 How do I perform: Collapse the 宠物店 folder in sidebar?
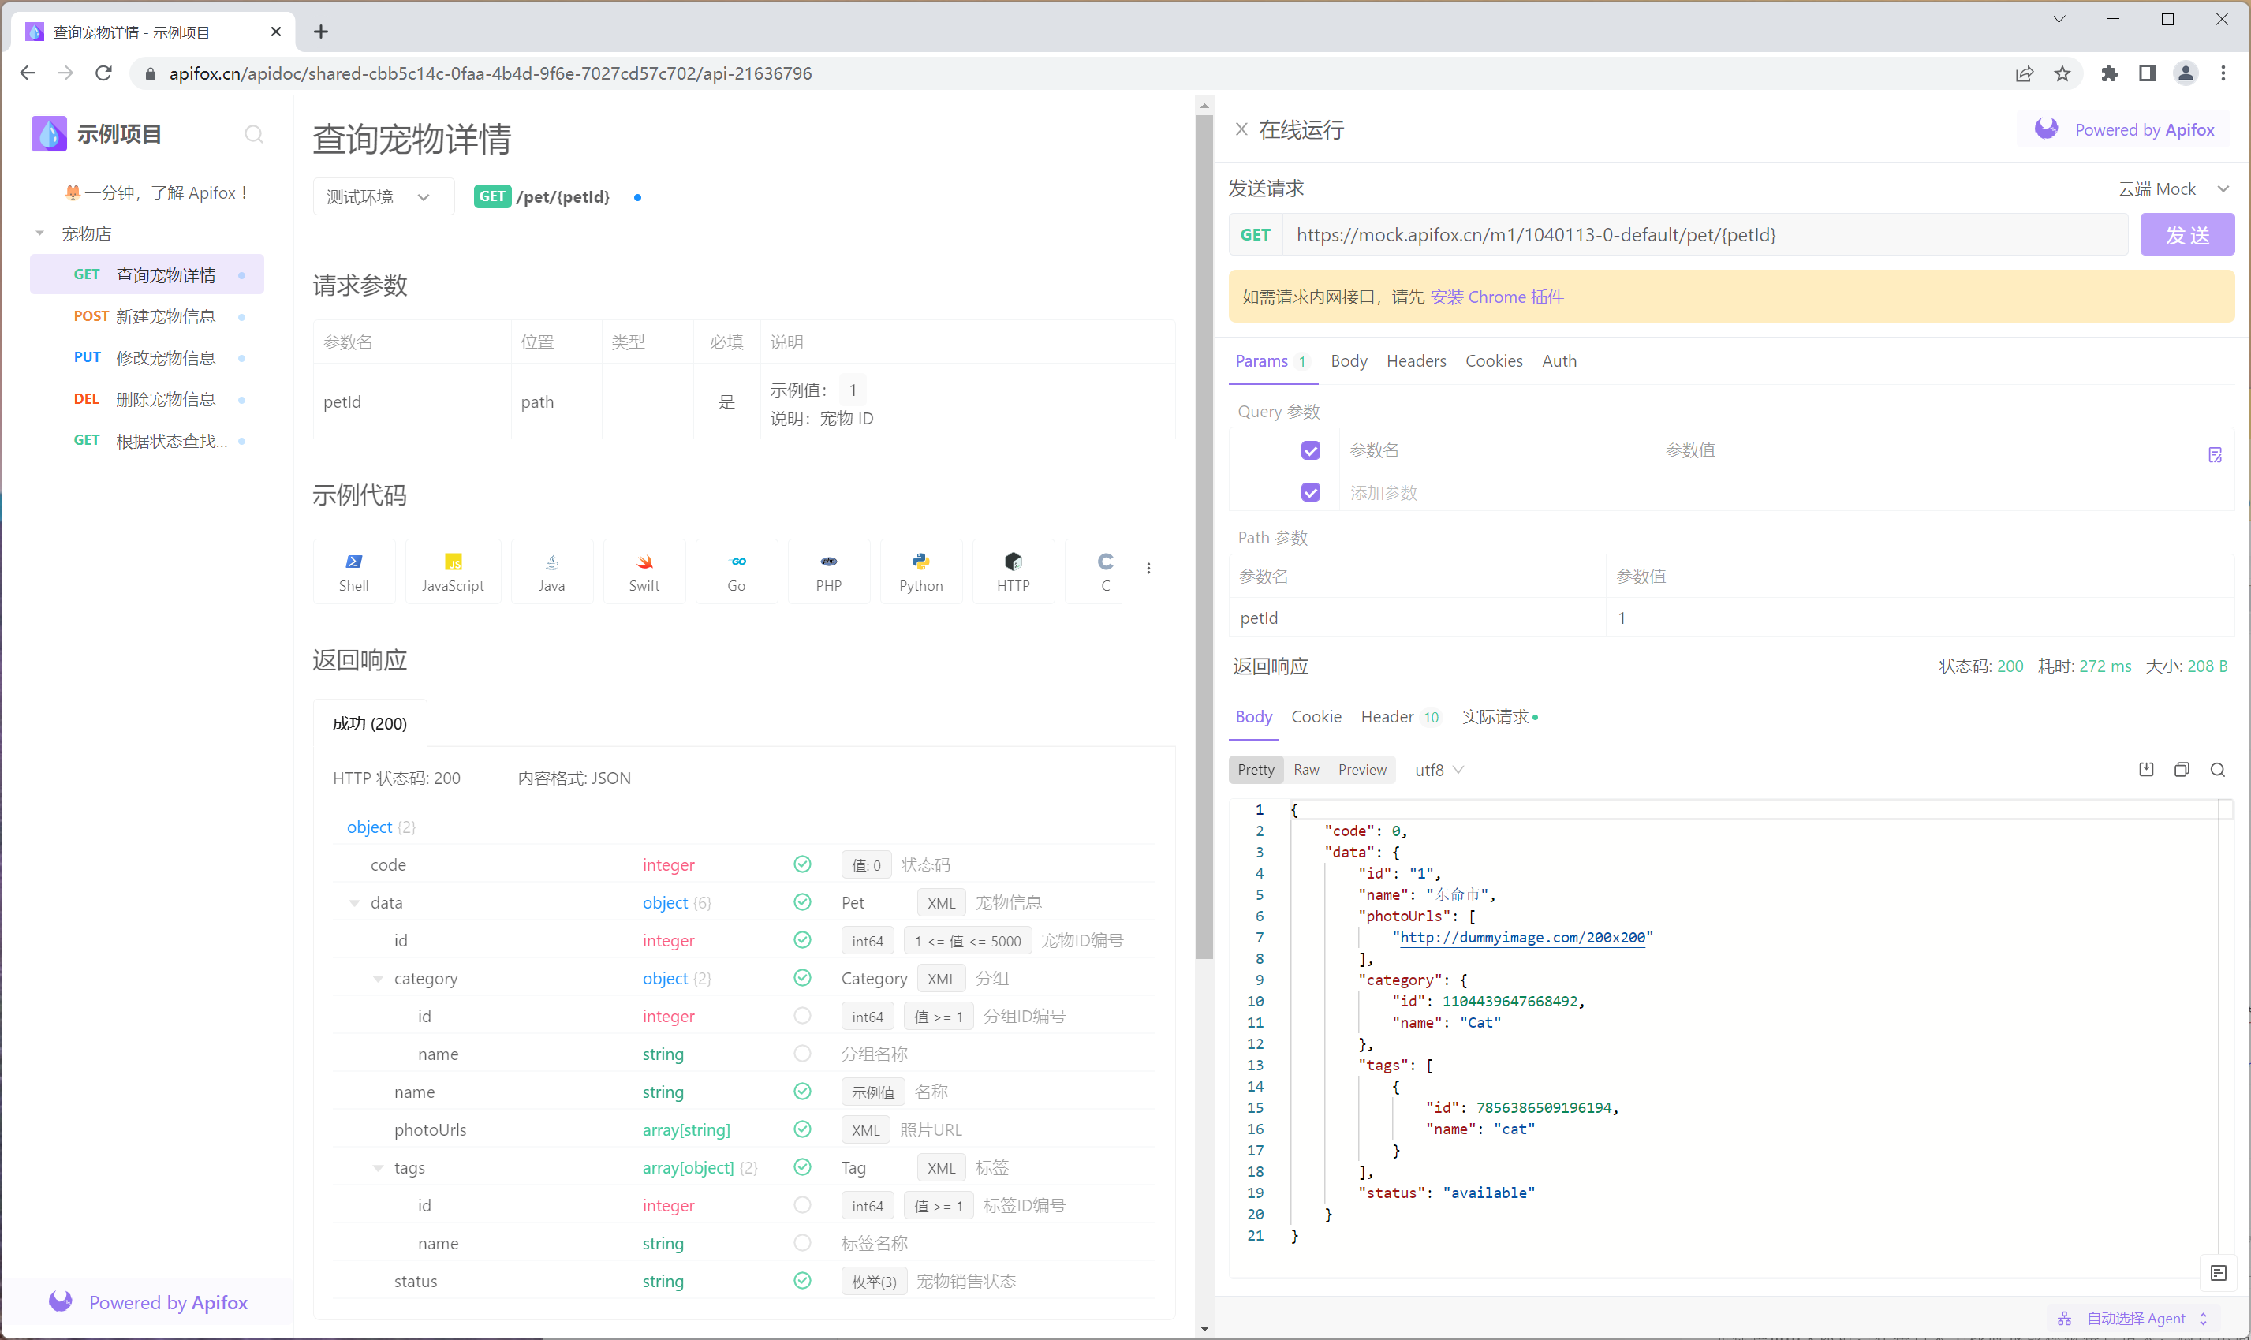coord(39,233)
